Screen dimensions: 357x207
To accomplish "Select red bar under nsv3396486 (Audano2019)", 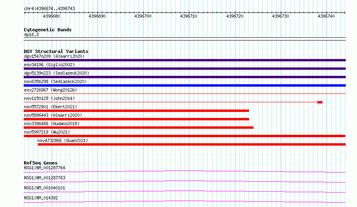I will point(139,128).
